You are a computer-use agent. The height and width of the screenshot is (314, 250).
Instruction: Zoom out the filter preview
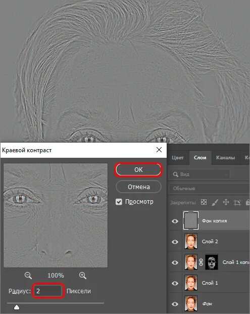[x=28, y=276]
